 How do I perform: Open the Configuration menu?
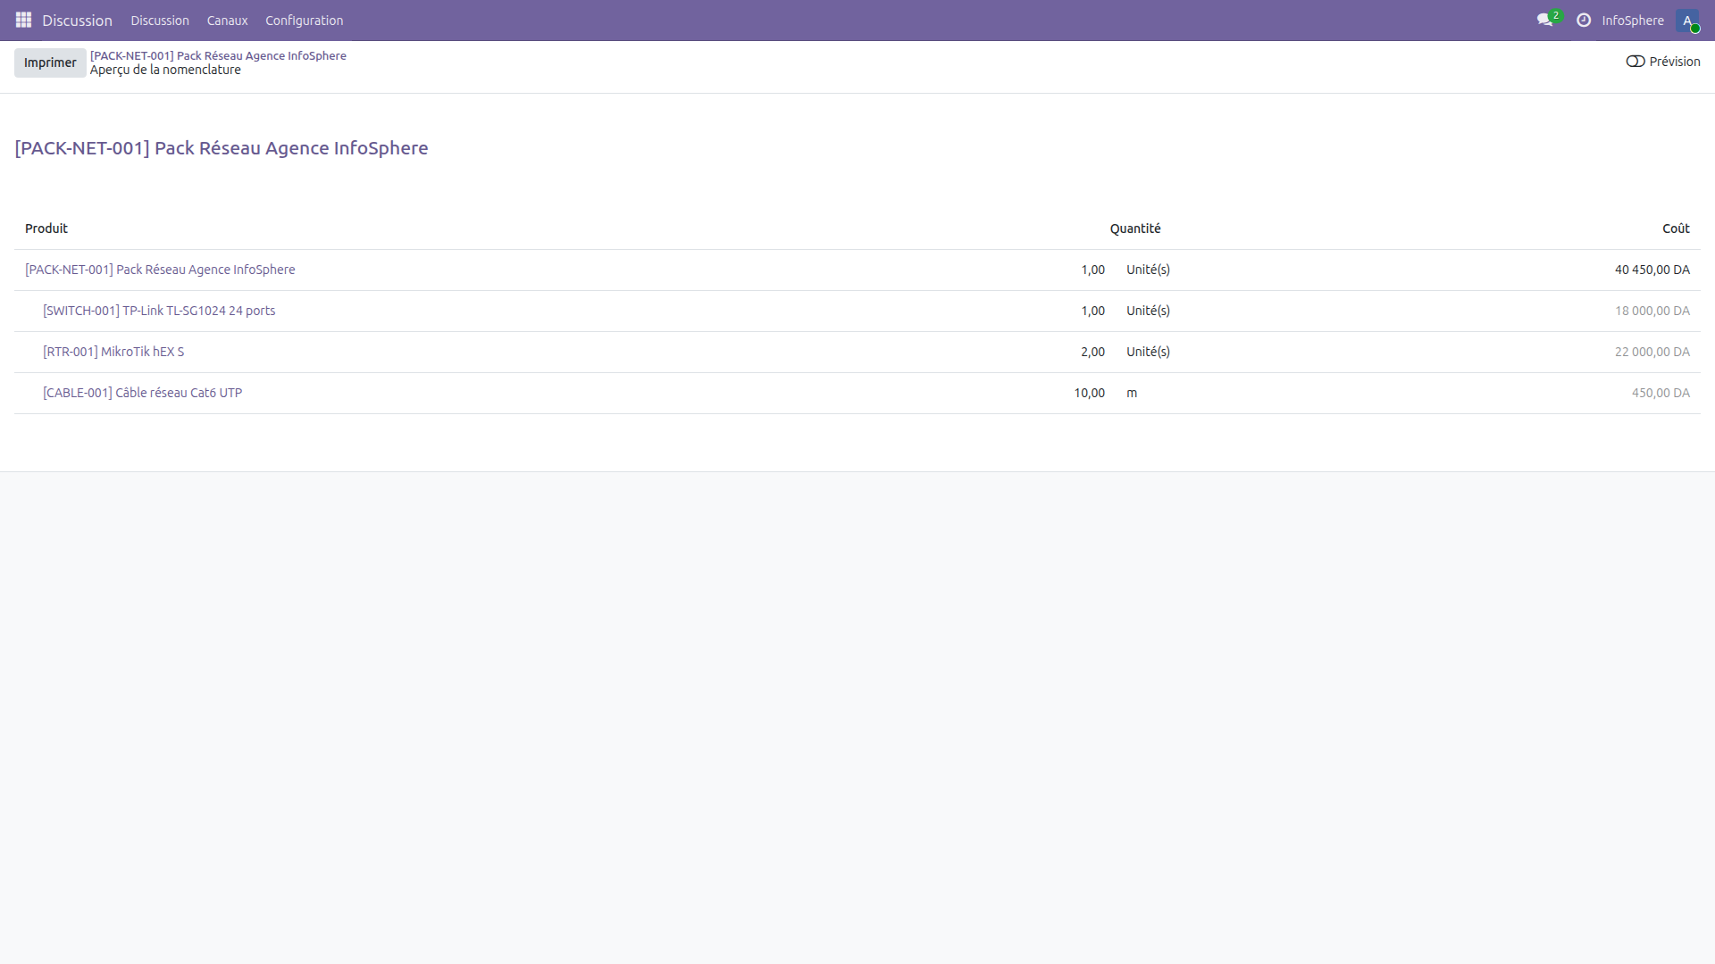point(304,20)
